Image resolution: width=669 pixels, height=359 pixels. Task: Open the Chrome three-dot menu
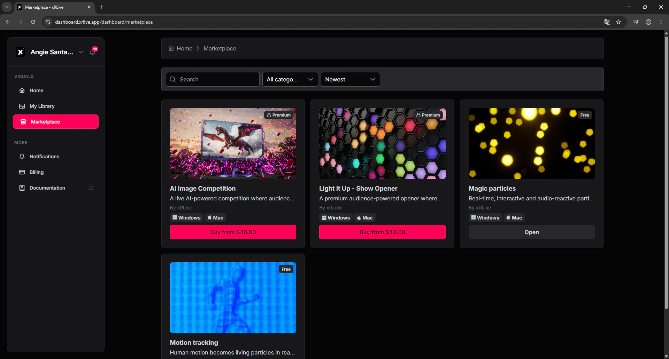click(661, 22)
